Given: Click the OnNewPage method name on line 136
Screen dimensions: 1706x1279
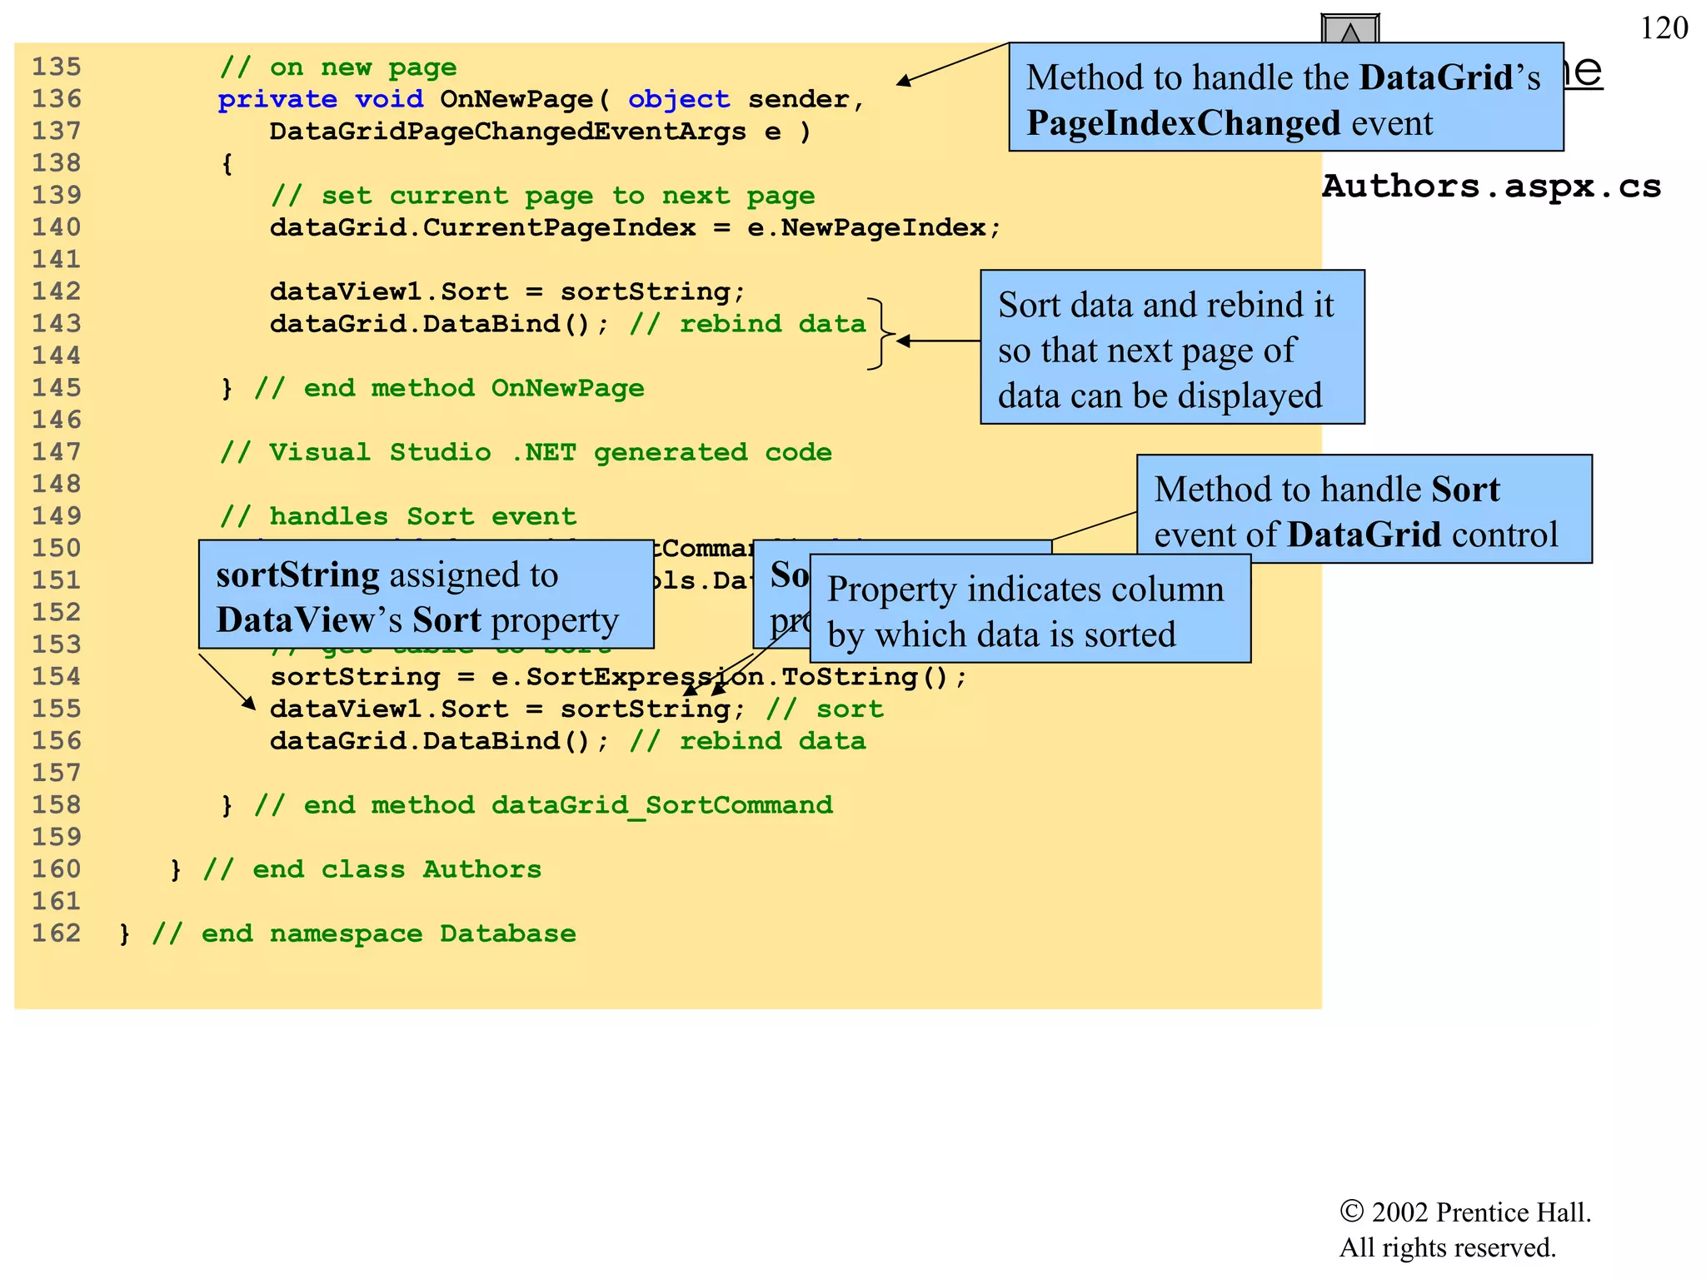Looking at the screenshot, I should [516, 100].
